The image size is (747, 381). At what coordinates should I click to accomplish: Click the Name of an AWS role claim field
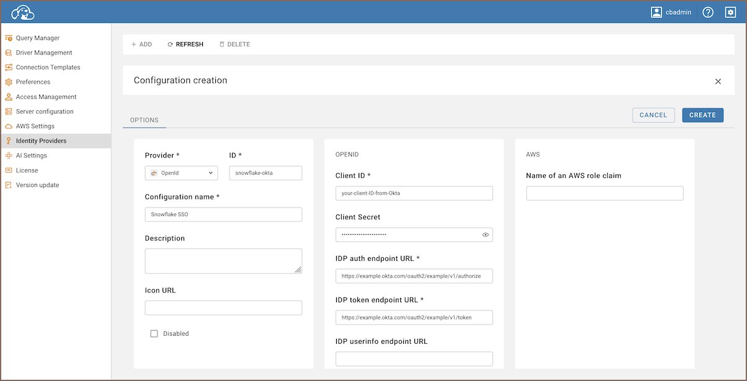click(x=604, y=193)
